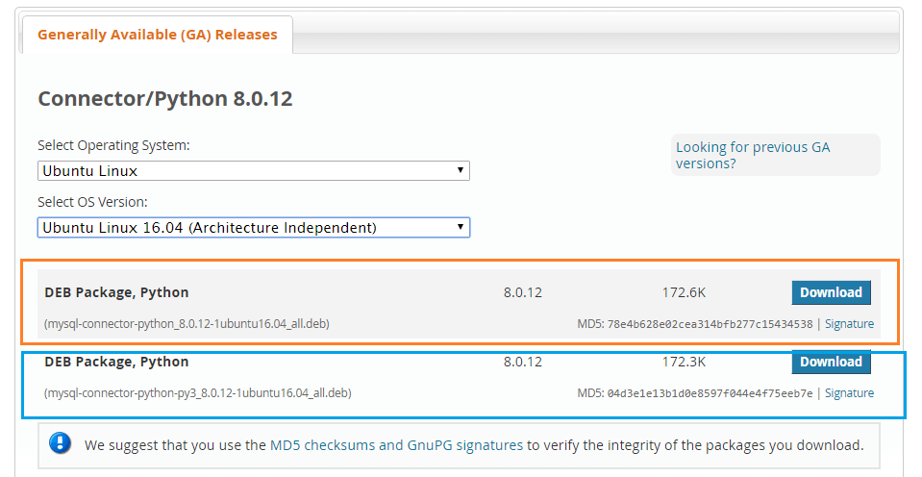Click first MD5 hash 78e4b628e02cea314bfb277c15434538
Image resolution: width=922 pixels, height=477 pixels.
710,324
